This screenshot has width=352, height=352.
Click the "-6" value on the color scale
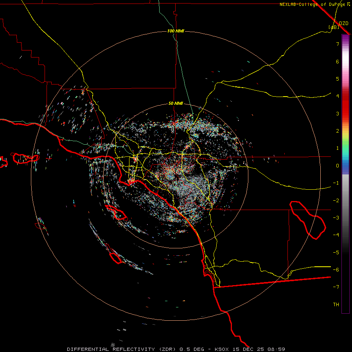pos(336,270)
